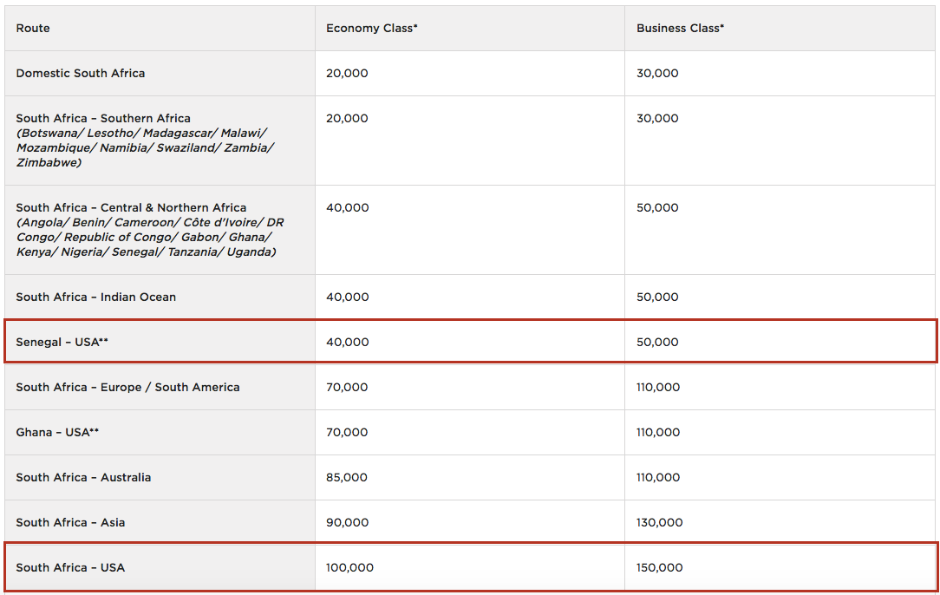This screenshot has height=595, width=940.
Task: Click Domestic South Africa economy value 20,000
Action: click(347, 74)
